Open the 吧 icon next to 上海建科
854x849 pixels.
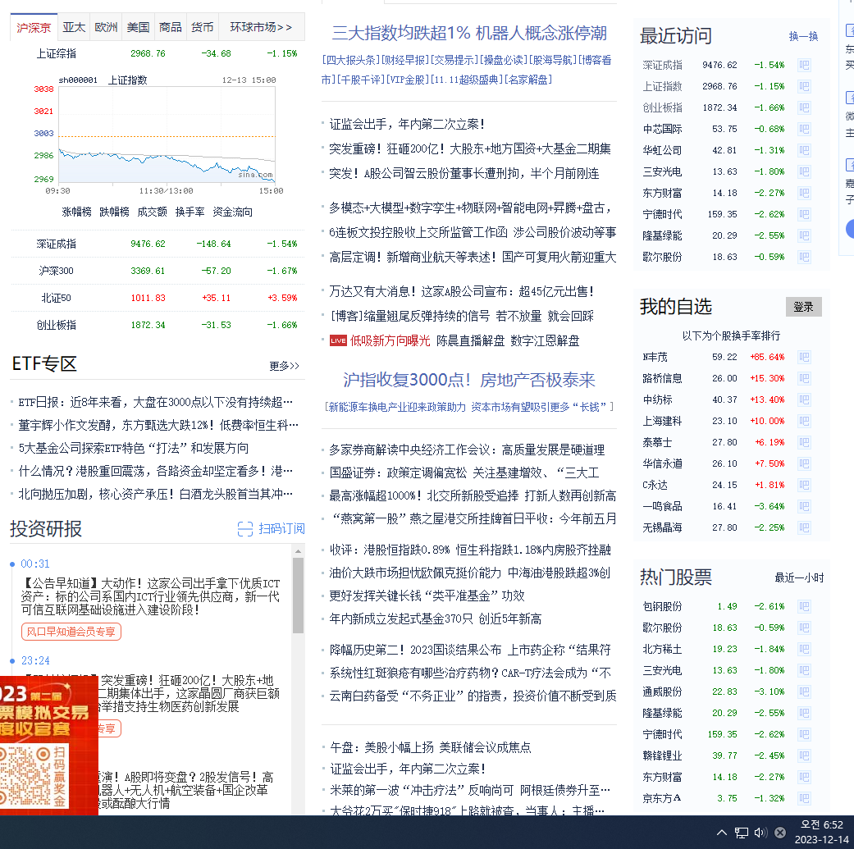click(804, 421)
